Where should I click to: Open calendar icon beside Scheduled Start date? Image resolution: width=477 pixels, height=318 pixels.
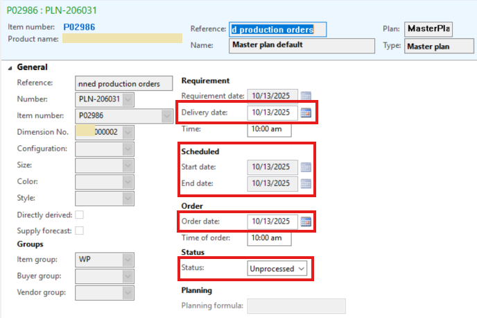306,167
